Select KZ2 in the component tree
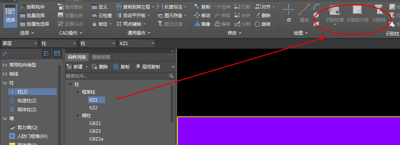Image resolution: width=400 pixels, height=145 pixels. coord(93,107)
